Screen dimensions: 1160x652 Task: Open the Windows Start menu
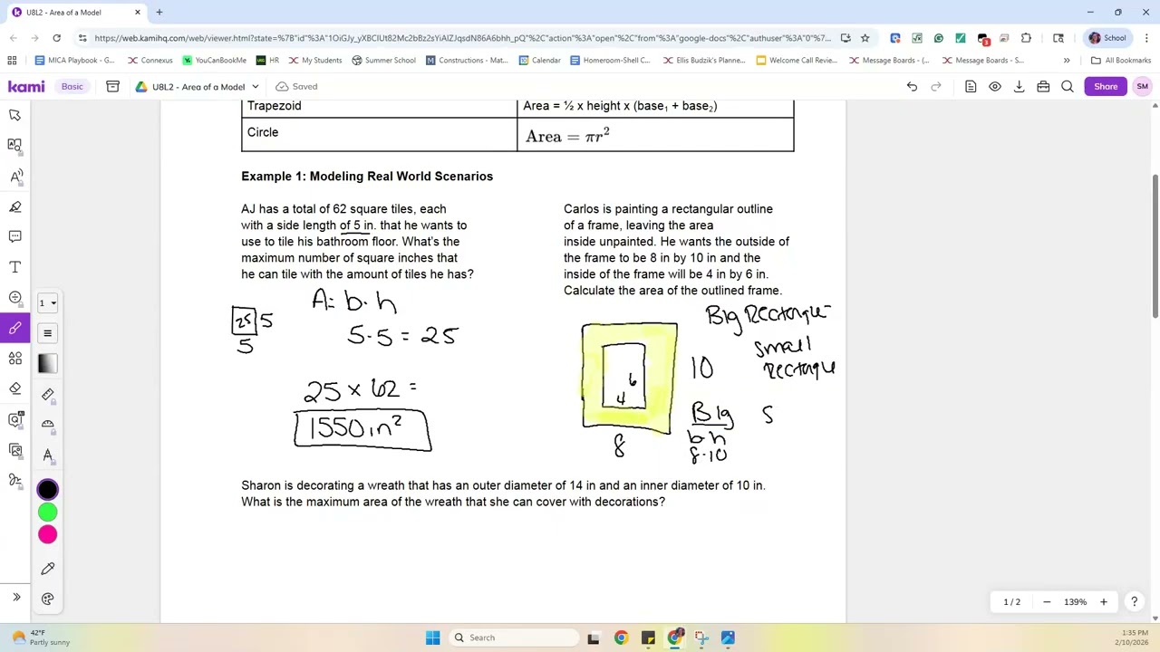[x=432, y=638]
